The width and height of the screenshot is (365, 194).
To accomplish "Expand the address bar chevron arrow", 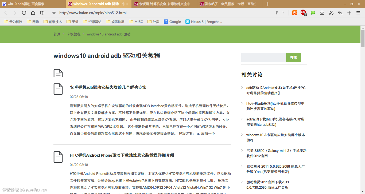I will 283,13.
